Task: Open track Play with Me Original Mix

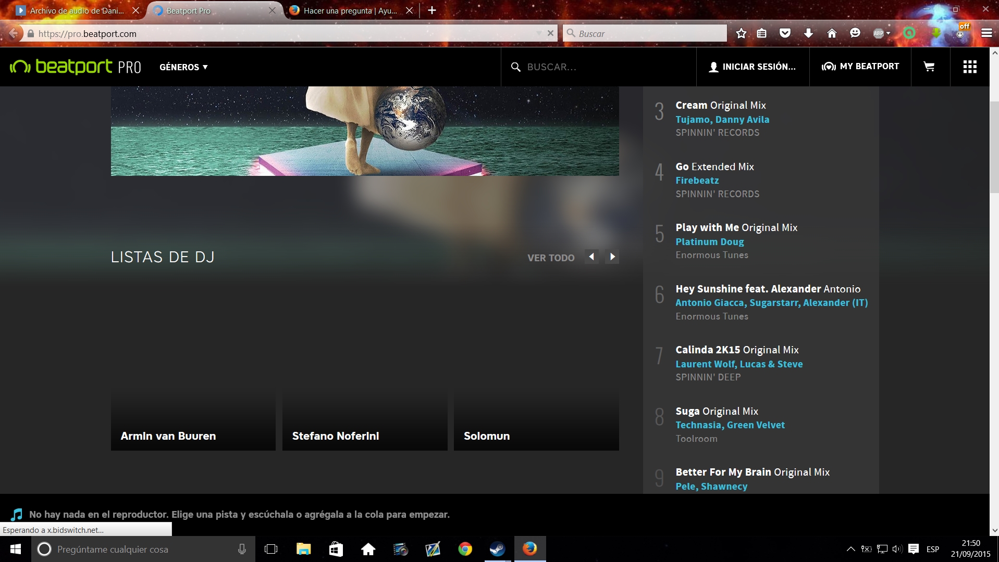Action: [736, 227]
